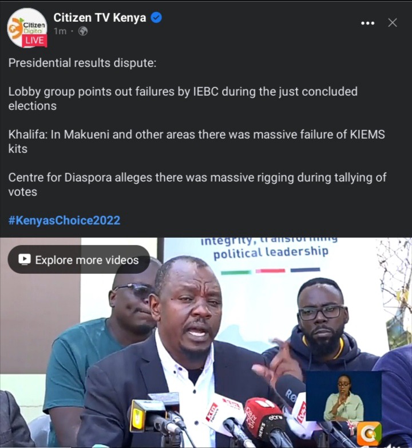
Task: Click the Lobby group IEBC failures paragraph
Action: click(x=183, y=99)
